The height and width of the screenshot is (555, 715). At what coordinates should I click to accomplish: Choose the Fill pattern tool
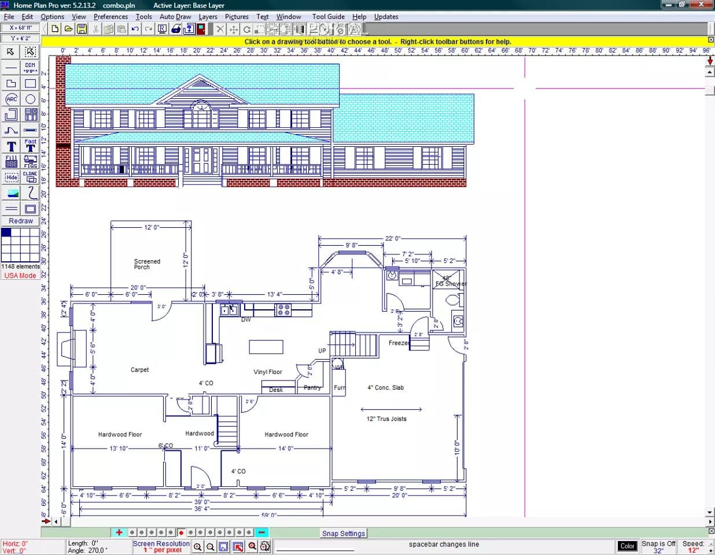(11, 161)
